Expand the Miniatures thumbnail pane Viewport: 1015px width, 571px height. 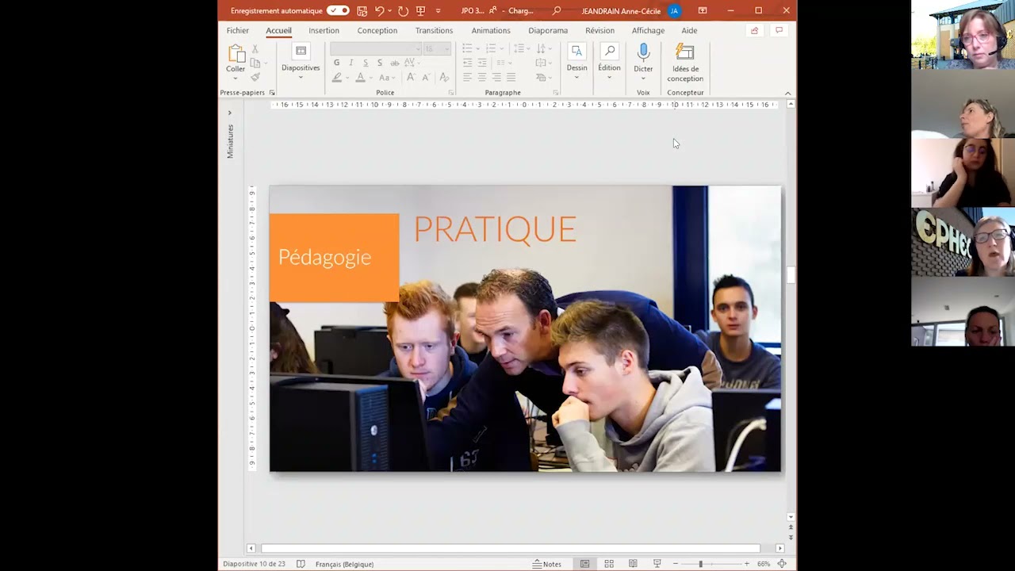[x=230, y=113]
